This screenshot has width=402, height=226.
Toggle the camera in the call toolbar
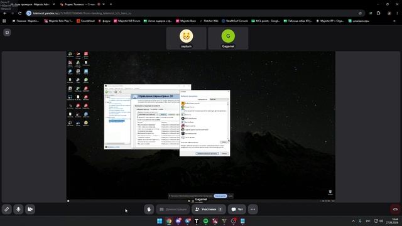coord(30,209)
